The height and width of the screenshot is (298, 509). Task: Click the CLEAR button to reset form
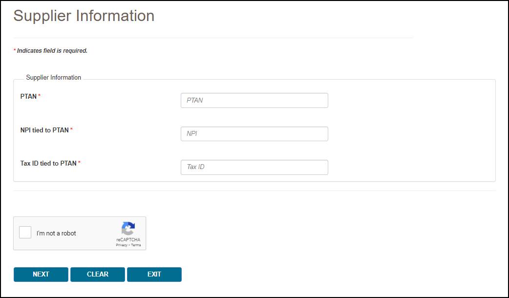click(98, 275)
